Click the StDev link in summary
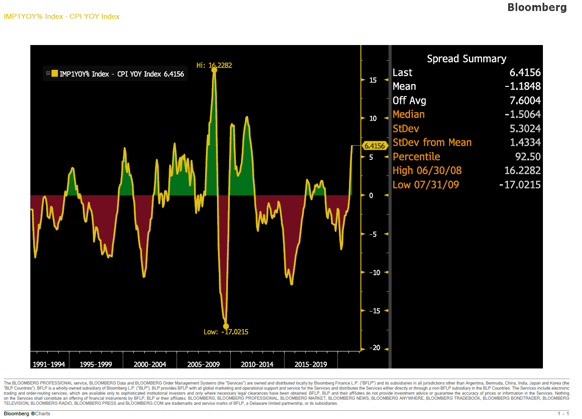The image size is (582, 419). [406, 129]
